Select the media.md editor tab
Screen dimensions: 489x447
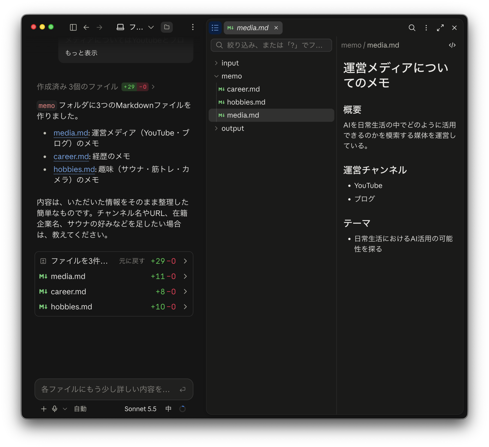(x=253, y=28)
